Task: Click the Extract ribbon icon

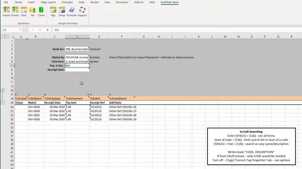Action: (x=15, y=12)
